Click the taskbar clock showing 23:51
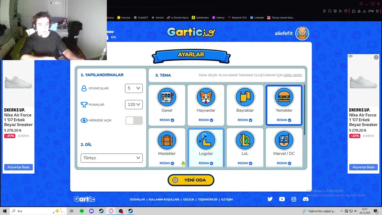 [x=365, y=211]
